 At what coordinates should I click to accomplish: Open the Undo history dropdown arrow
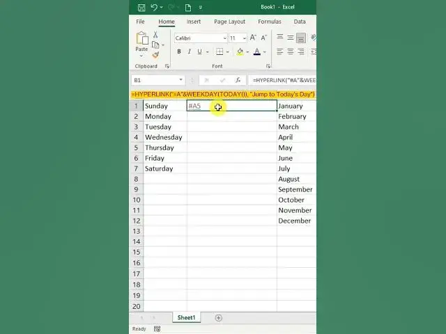click(162, 7)
